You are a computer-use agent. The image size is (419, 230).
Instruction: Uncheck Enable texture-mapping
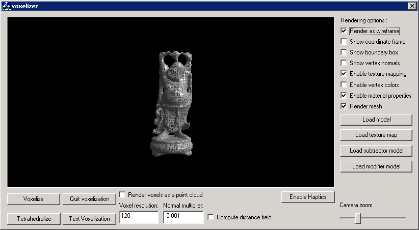[344, 74]
